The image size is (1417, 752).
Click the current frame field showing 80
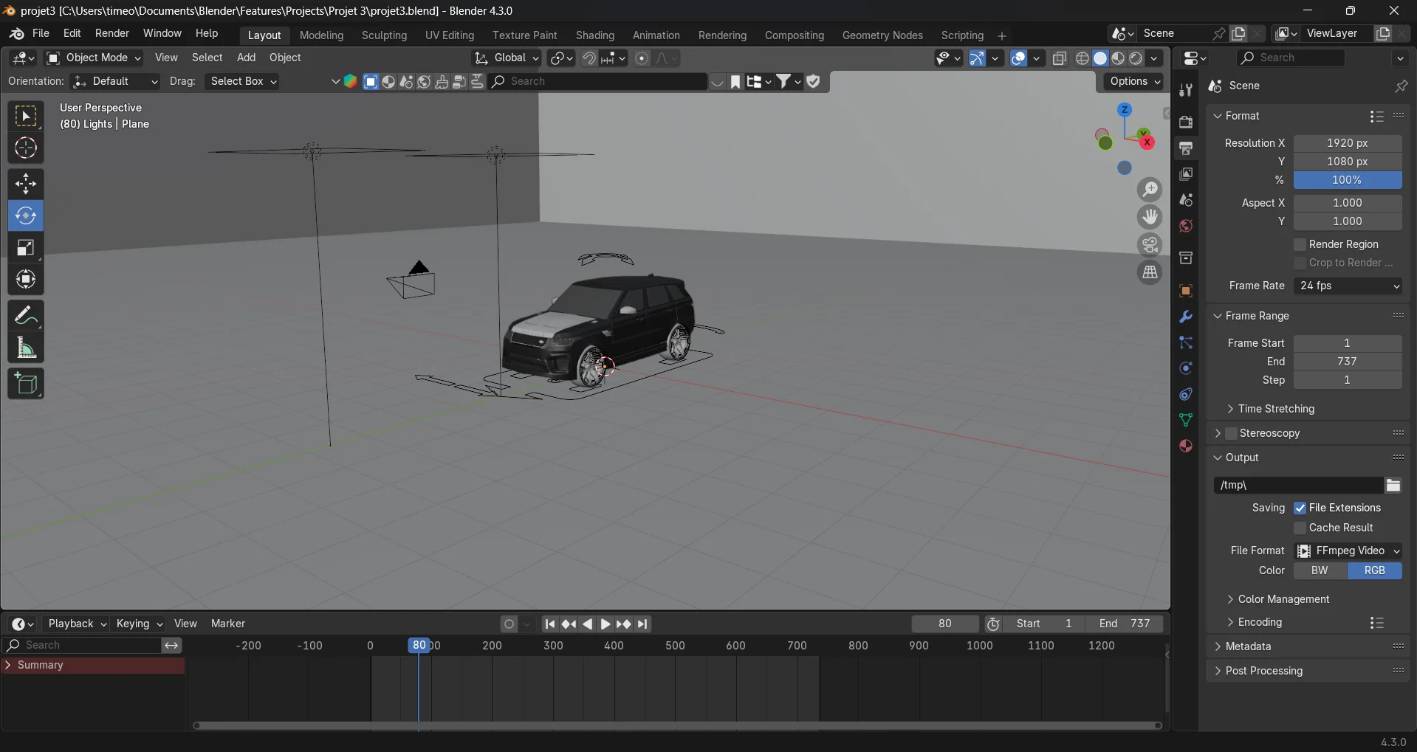944,624
